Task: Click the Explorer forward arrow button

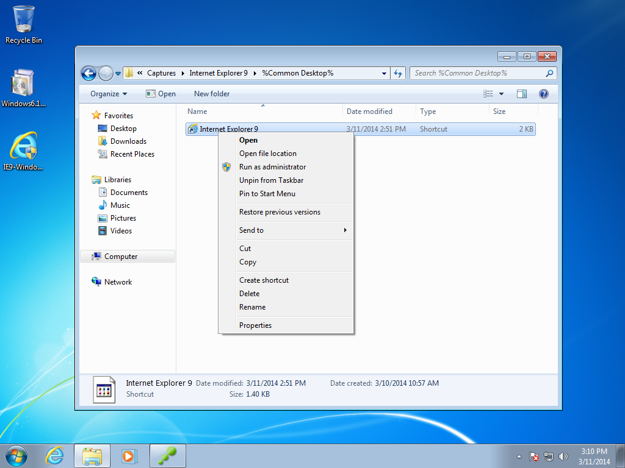Action: coord(105,73)
